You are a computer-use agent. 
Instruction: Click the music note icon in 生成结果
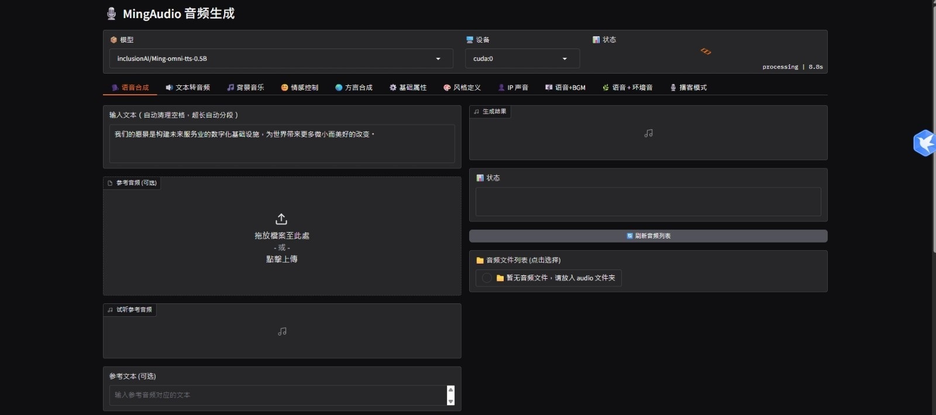click(648, 133)
